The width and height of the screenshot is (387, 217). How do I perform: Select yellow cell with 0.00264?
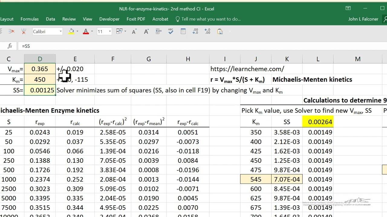click(318, 122)
